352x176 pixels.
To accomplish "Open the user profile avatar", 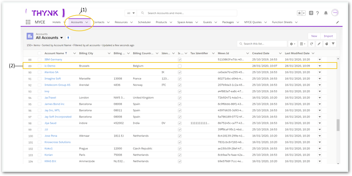I will pos(335,13).
